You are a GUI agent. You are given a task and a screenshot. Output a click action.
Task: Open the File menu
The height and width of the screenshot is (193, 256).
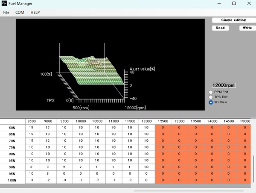tap(6, 12)
